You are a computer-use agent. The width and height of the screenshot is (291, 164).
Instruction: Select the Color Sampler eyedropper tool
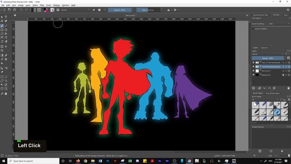tap(6, 55)
